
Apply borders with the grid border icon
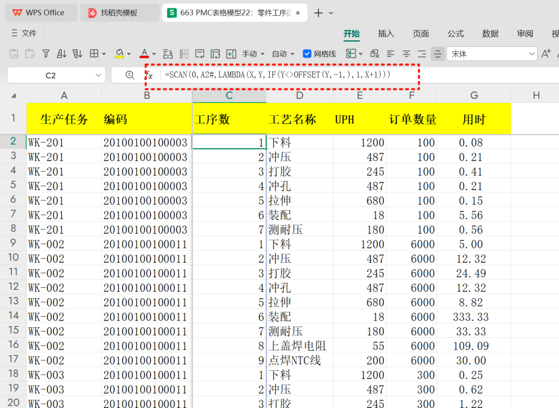pos(94,54)
